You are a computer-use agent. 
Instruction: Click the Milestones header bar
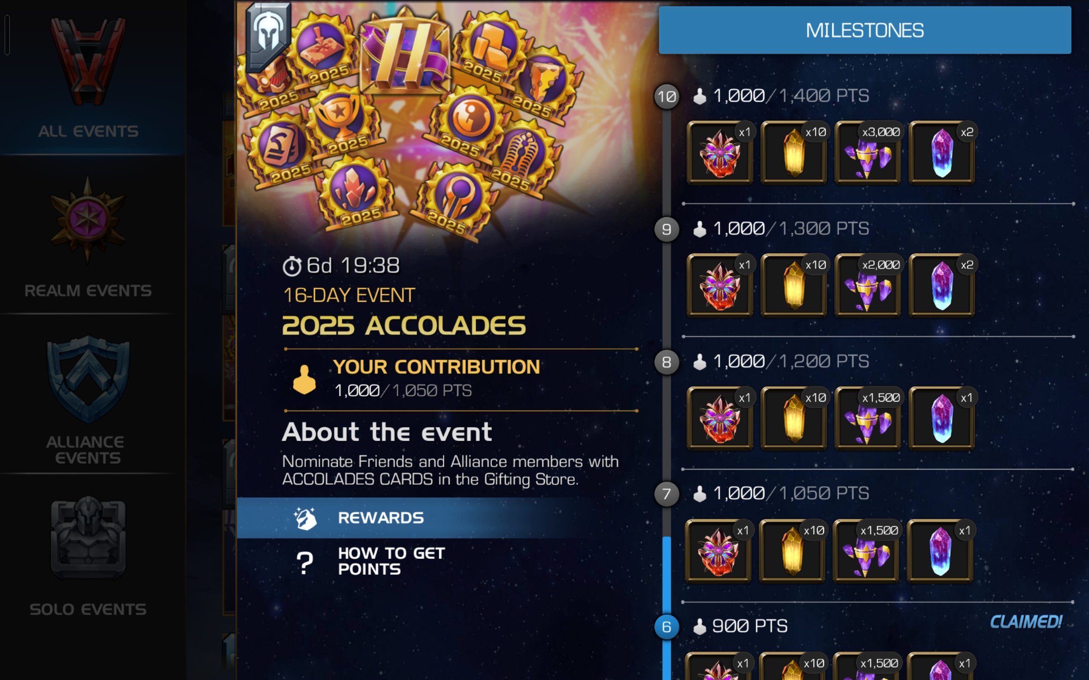(864, 30)
